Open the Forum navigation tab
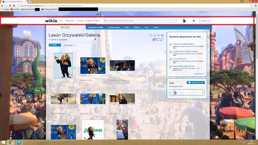Screen dimensions: 258x145 tap(156, 27)
